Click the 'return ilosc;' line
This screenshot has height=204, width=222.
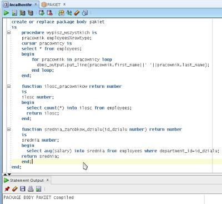[x=43, y=113]
